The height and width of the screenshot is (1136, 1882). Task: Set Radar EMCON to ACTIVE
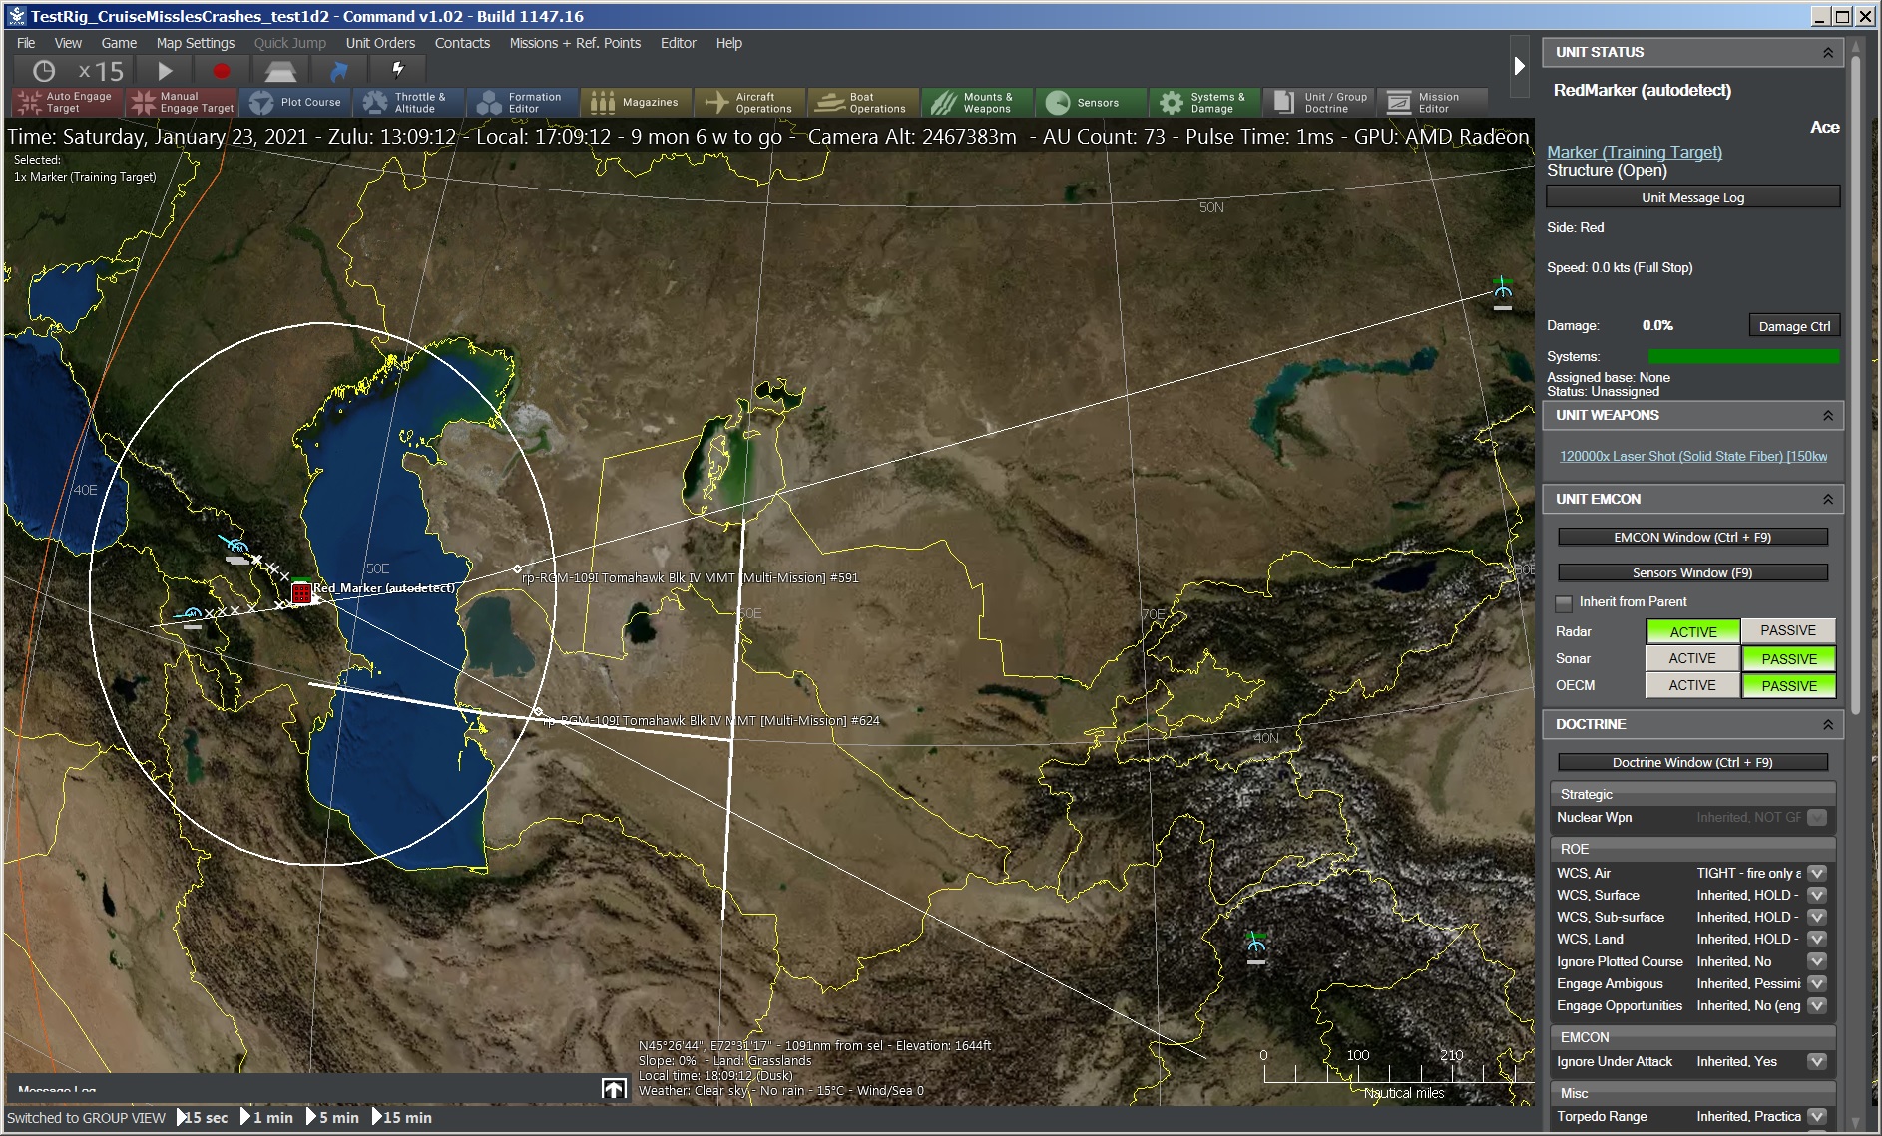point(1692,631)
